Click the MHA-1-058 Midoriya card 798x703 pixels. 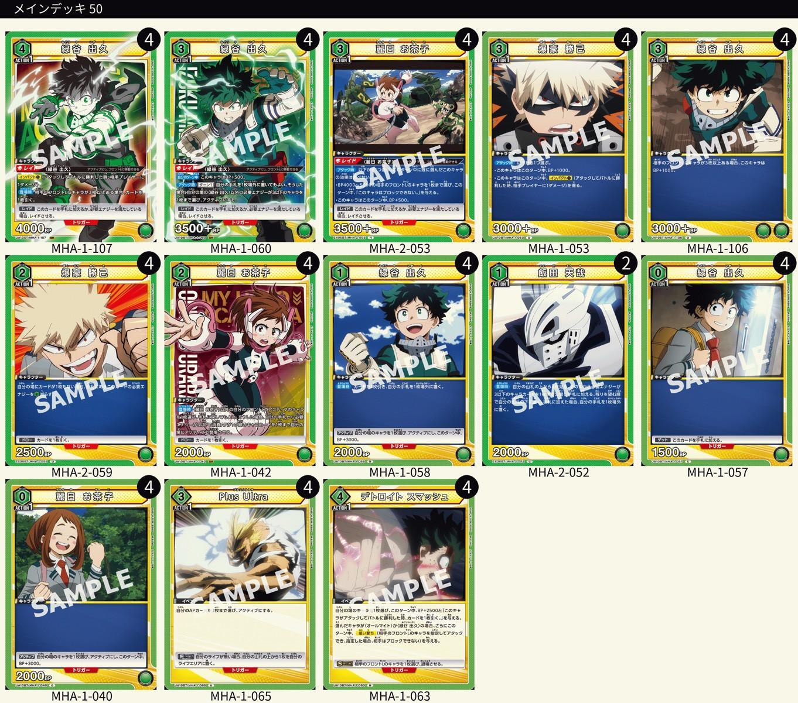(399, 361)
